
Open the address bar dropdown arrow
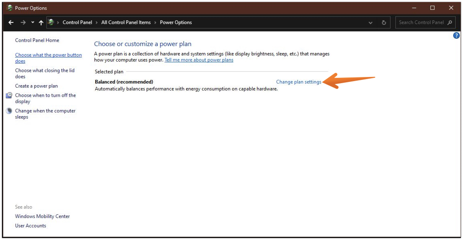click(x=371, y=22)
